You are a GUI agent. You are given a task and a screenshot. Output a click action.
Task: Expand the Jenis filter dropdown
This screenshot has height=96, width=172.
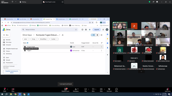click(26, 39)
